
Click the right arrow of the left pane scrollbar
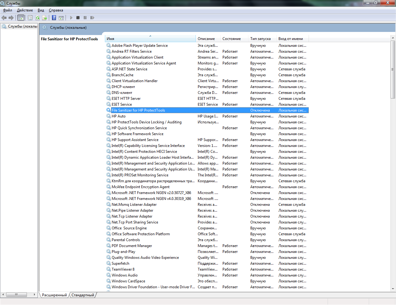pos(34,294)
